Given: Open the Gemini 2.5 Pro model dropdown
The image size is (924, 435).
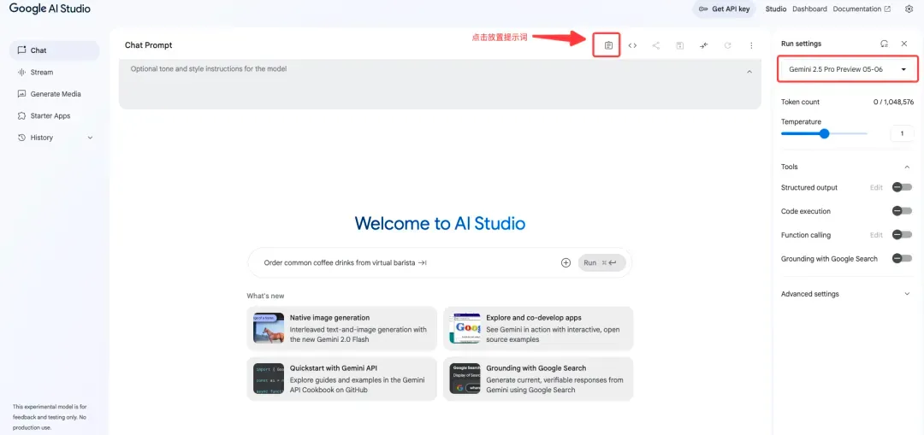Looking at the screenshot, I should click(x=847, y=69).
